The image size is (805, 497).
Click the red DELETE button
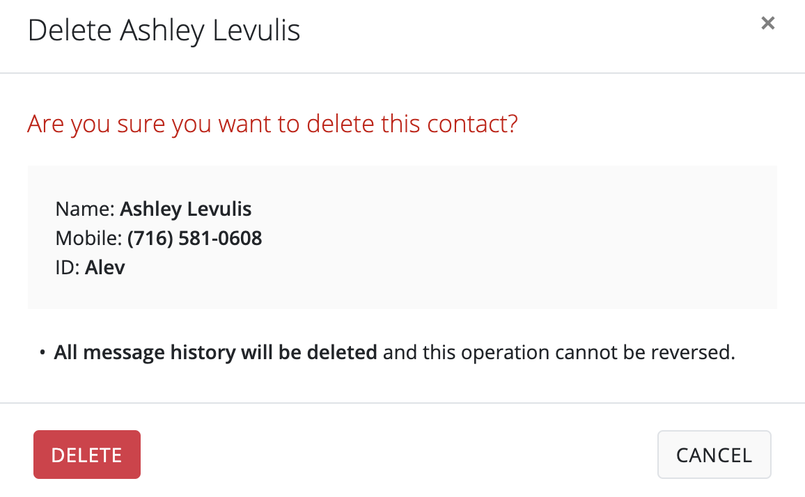tap(87, 455)
